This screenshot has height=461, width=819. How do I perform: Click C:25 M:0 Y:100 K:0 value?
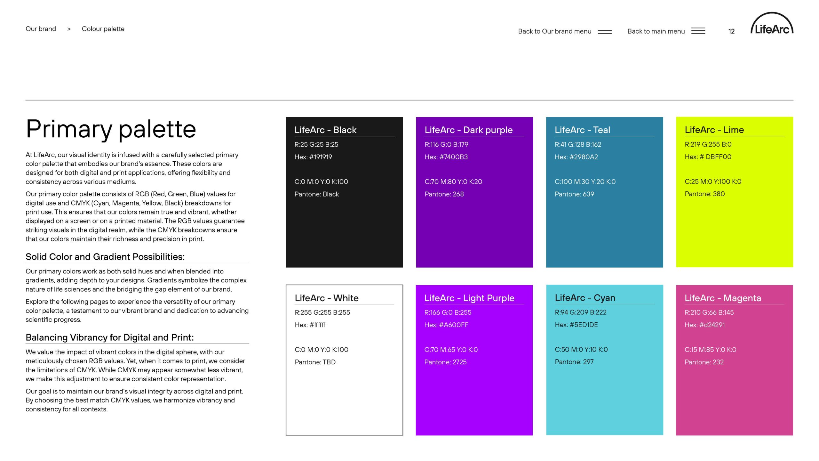[x=713, y=181]
